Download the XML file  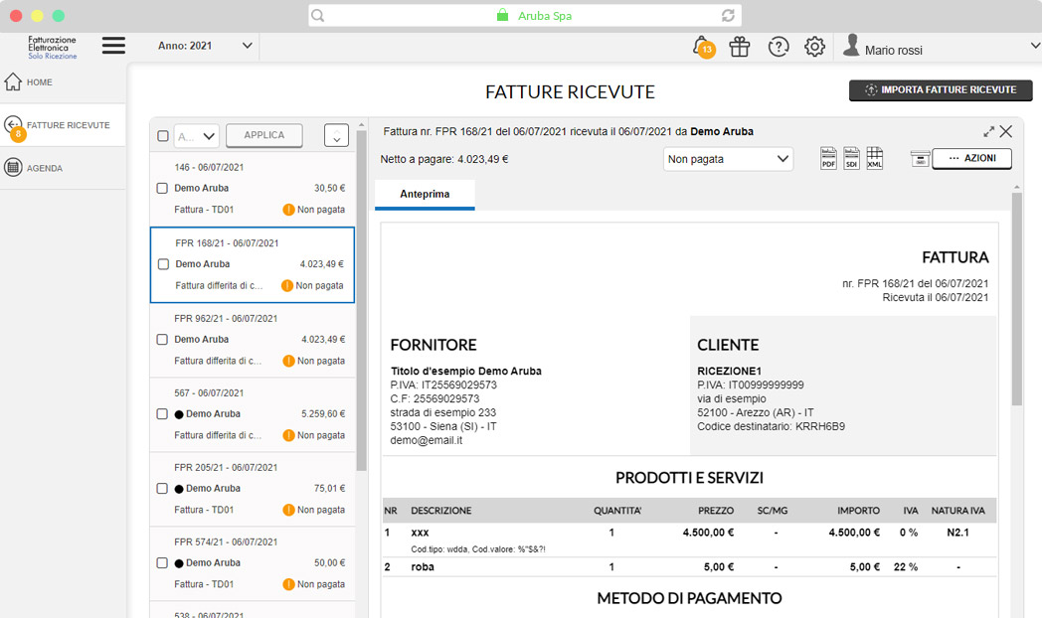tap(875, 158)
